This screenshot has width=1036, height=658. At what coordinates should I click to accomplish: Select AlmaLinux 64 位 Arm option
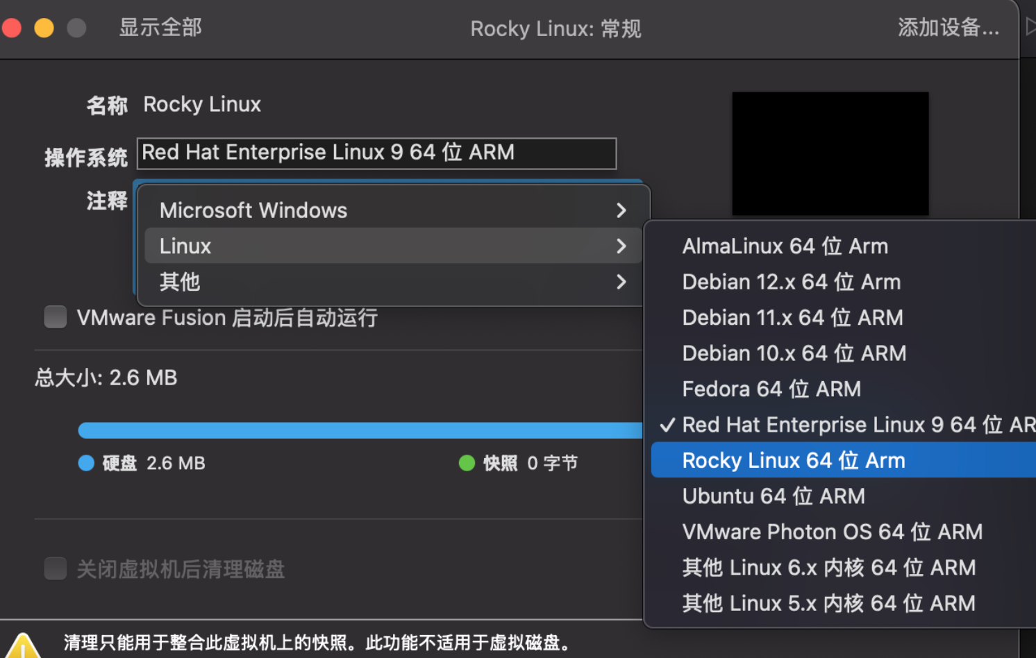785,246
